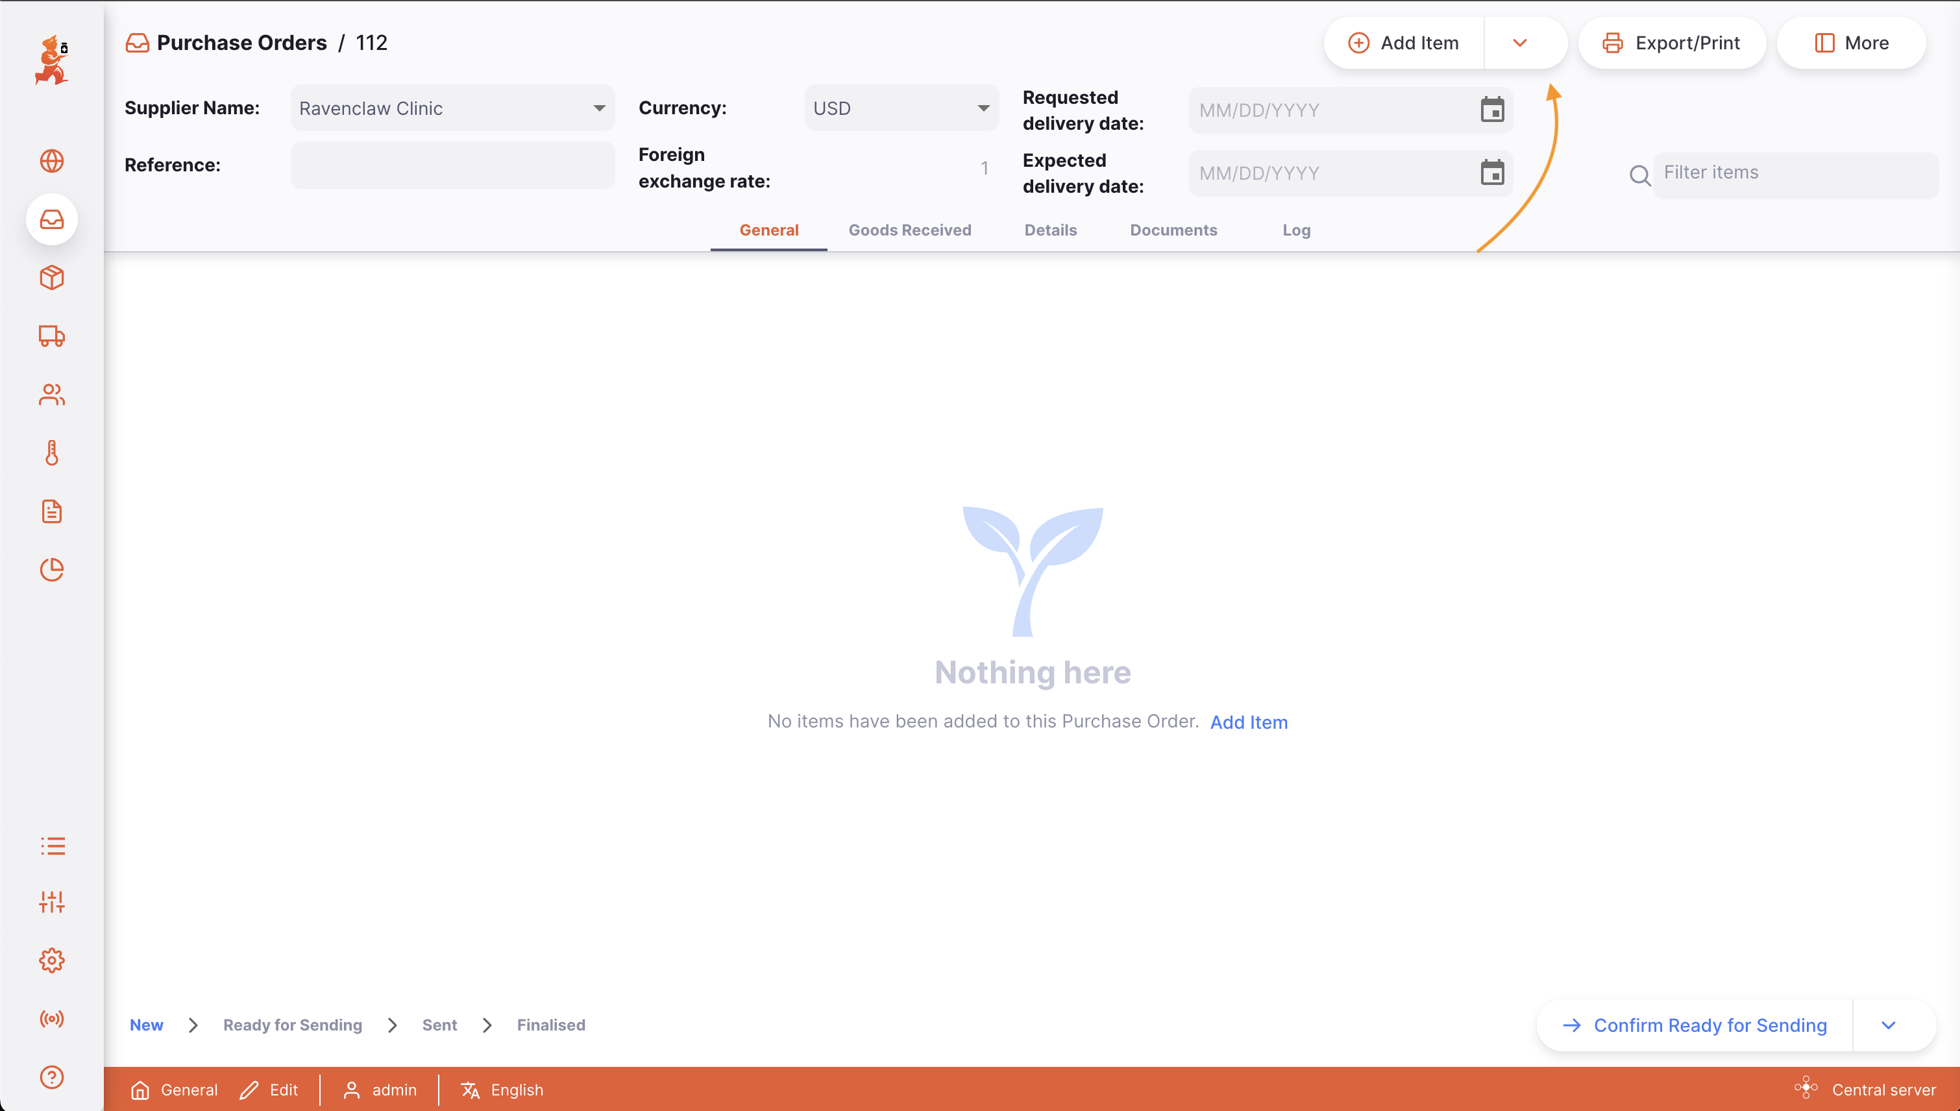Open the Catalogue box icon in sidebar
Viewport: 1960px width, 1111px height.
52,278
